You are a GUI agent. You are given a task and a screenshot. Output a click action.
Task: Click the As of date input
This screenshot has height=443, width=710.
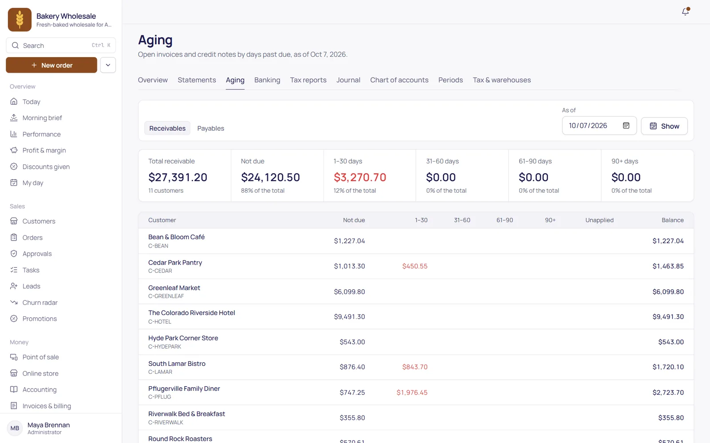click(x=599, y=126)
